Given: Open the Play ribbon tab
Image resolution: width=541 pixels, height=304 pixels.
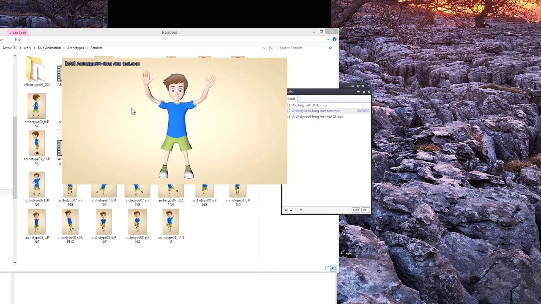Looking at the screenshot, I should (18, 40).
